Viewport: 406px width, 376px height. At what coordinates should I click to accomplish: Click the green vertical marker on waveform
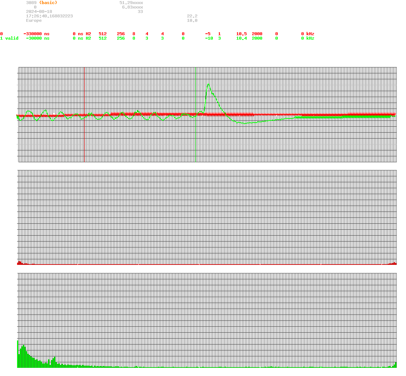click(195, 114)
